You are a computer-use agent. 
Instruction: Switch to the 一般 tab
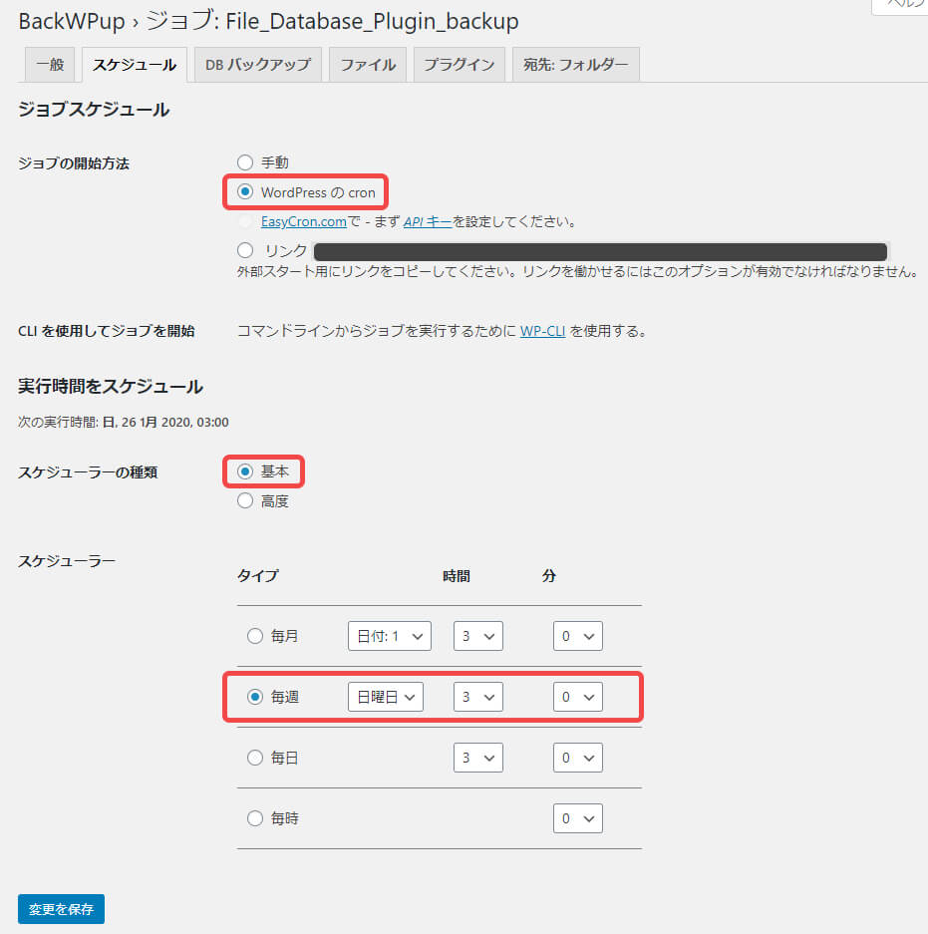point(50,65)
